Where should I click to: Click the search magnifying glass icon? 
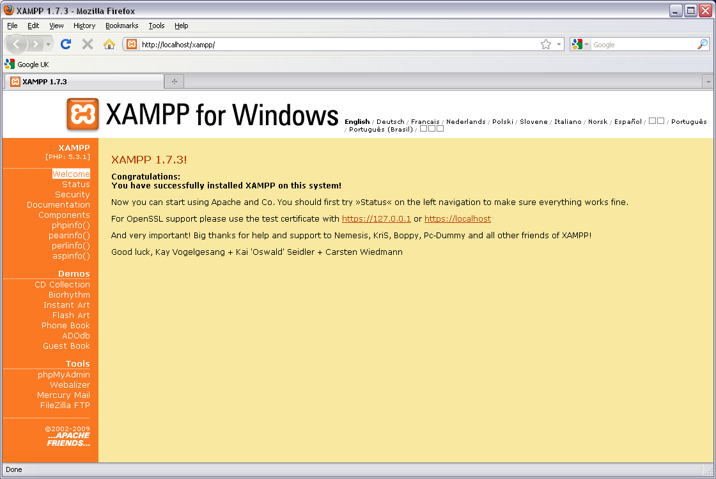click(702, 44)
